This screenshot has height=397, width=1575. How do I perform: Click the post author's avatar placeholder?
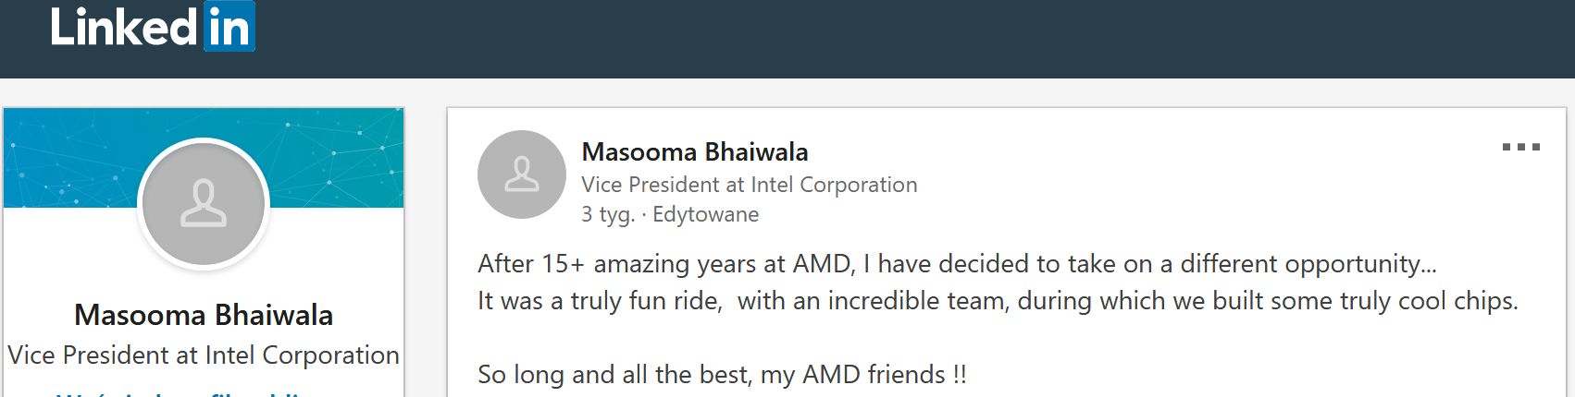point(522,174)
